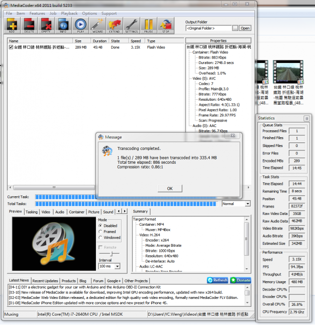Screen dimensions: 315x325
Task: Open the Recent Updates news tab
Action: [45, 281]
